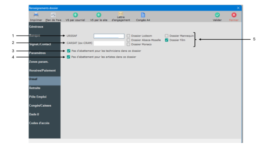Screen dimensions: 264x150
Task: Open the Congés/Caisses section
Action: [44, 105]
